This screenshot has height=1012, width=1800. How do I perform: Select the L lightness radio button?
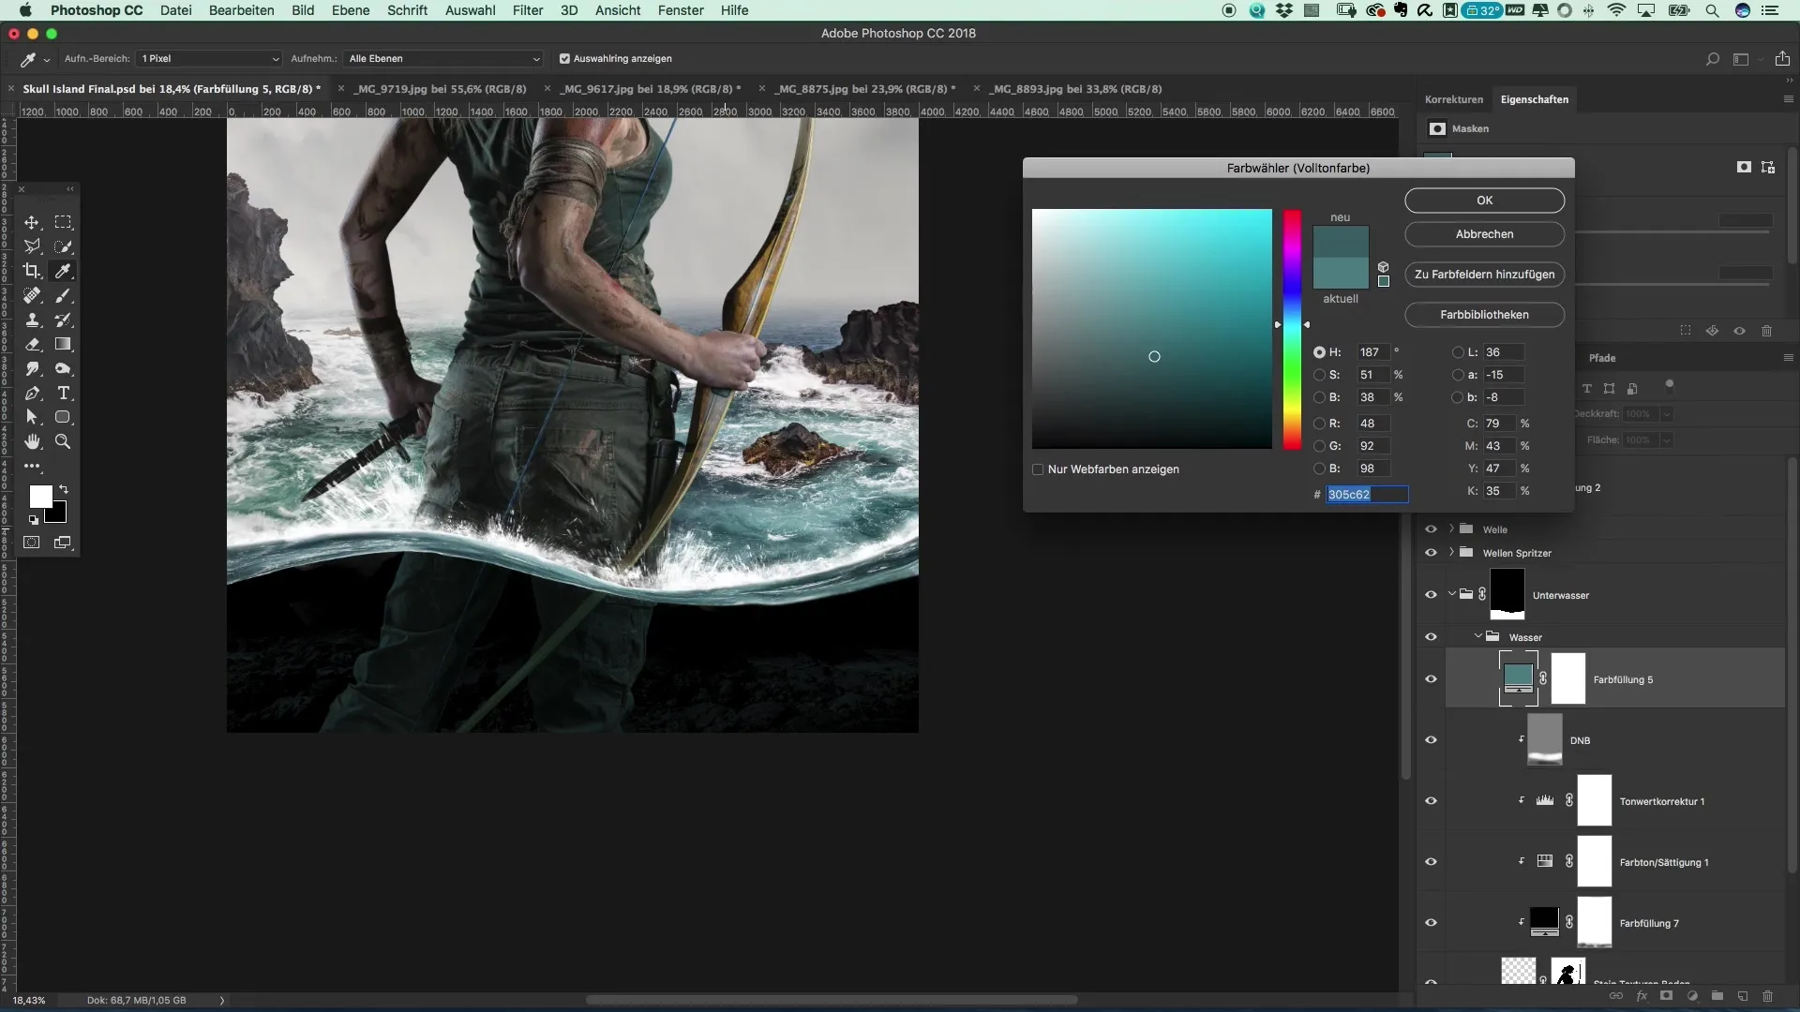[x=1458, y=352]
